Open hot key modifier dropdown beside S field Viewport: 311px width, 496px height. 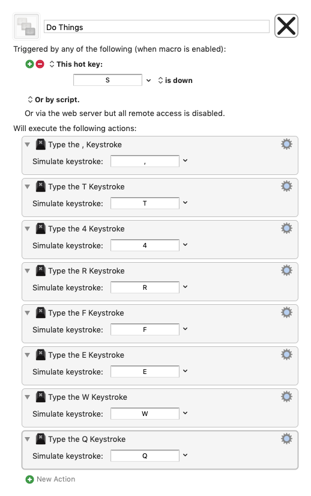coord(148,81)
